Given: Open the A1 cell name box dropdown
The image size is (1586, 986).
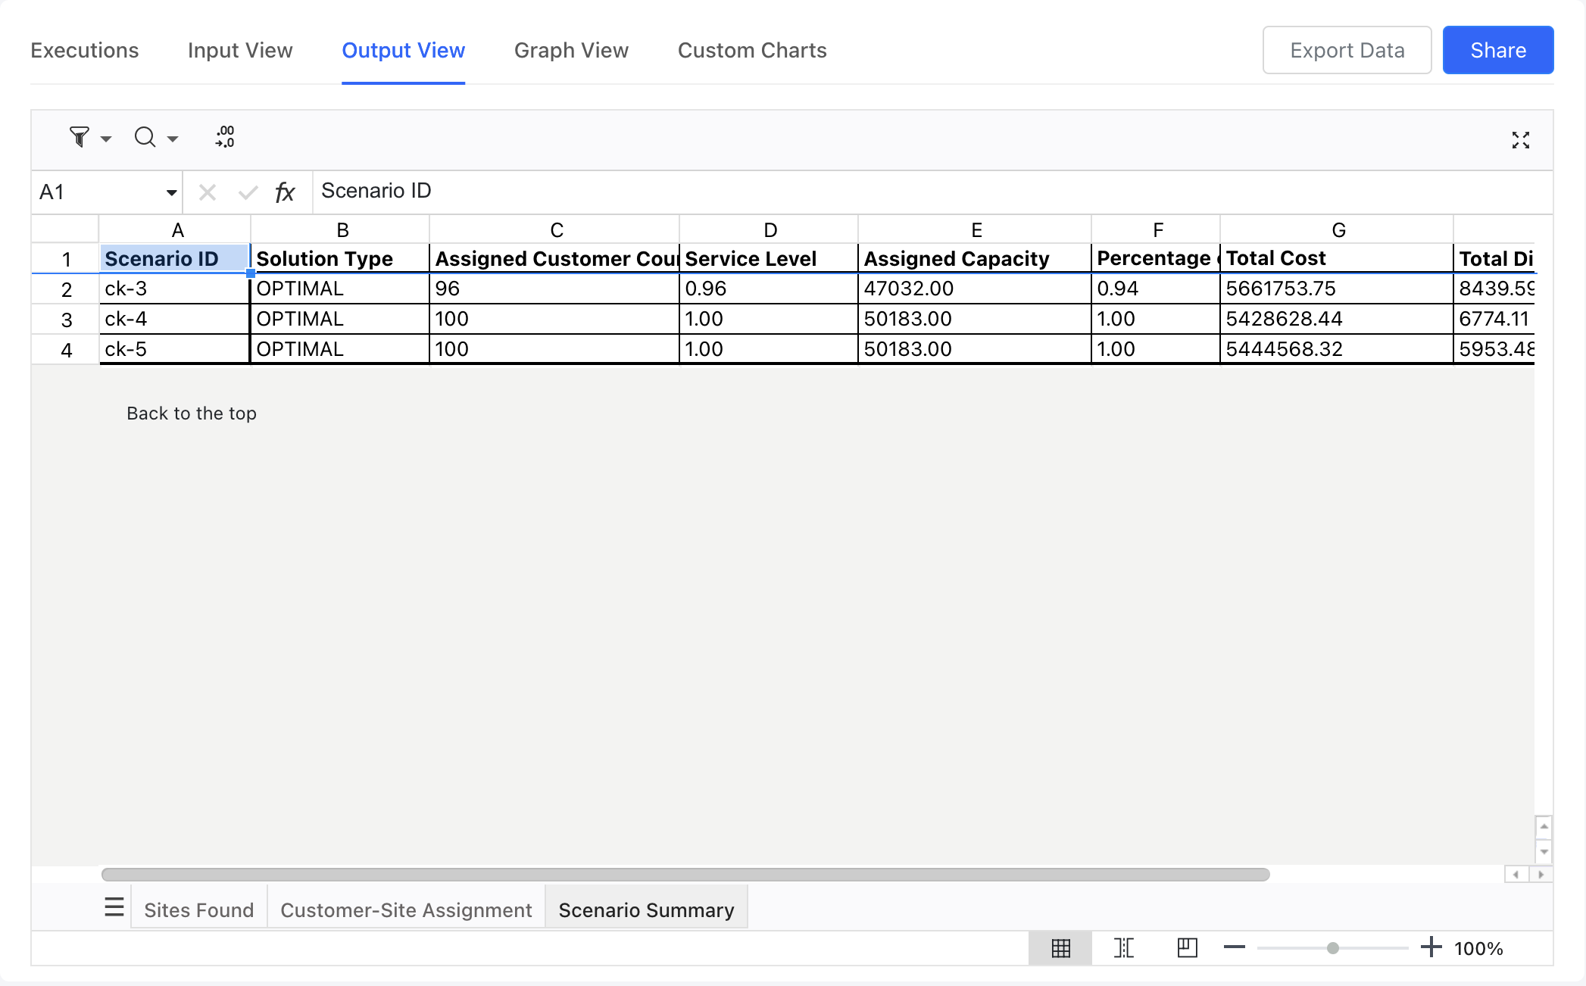Looking at the screenshot, I should coord(171,192).
